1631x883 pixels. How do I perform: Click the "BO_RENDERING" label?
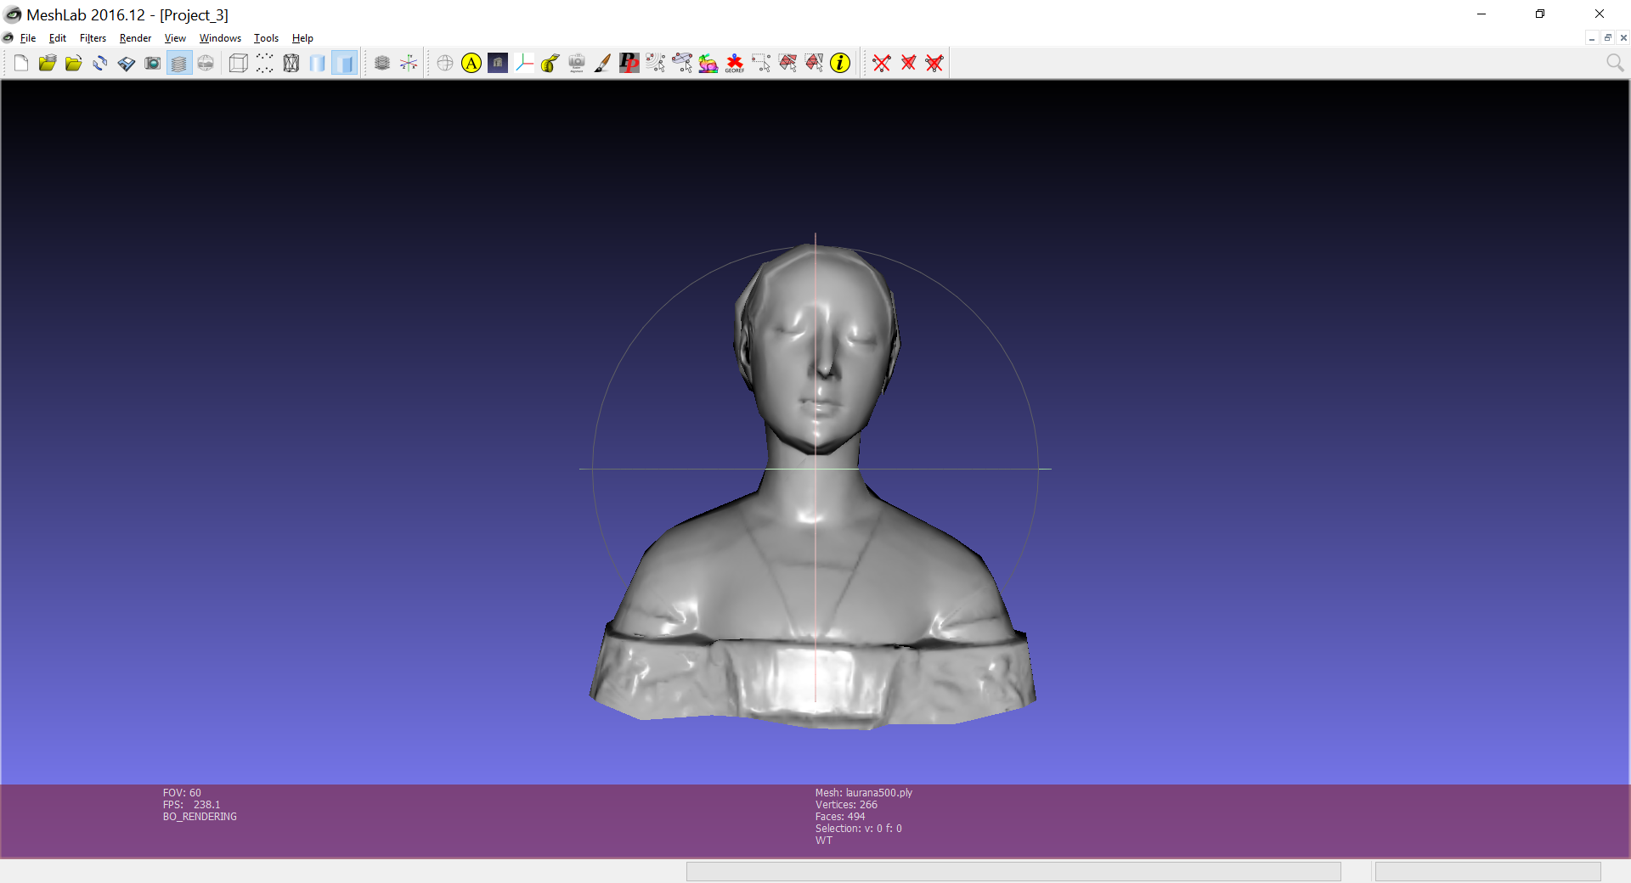click(200, 817)
